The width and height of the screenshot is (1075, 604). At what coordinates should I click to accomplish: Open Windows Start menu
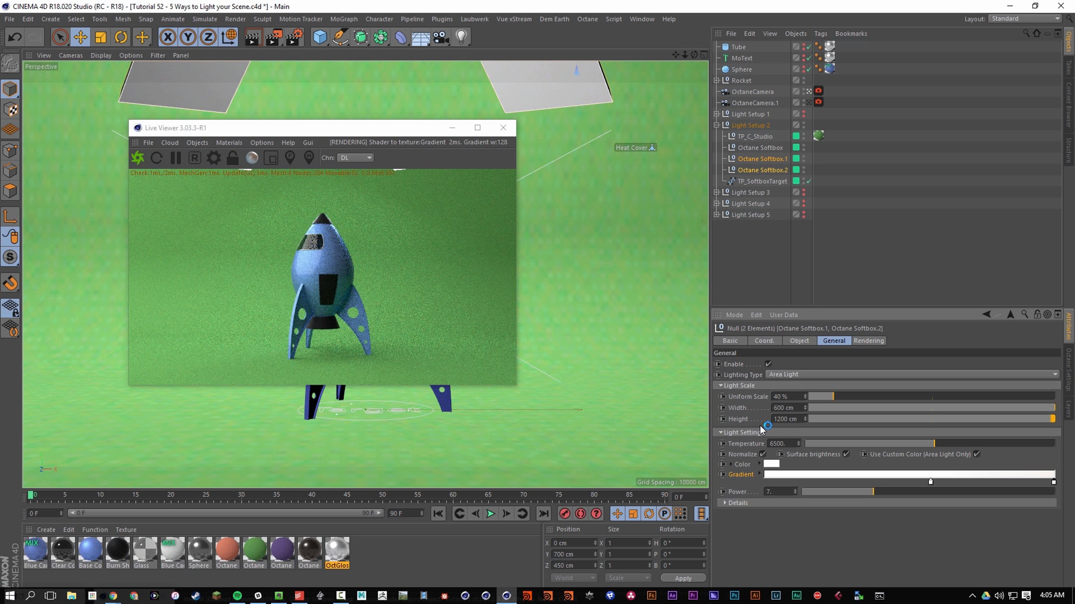click(x=9, y=595)
